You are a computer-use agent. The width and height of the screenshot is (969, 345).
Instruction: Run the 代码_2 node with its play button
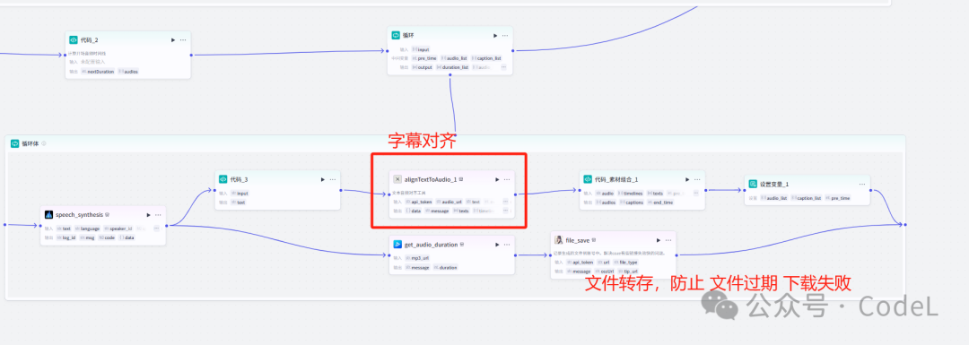click(173, 40)
